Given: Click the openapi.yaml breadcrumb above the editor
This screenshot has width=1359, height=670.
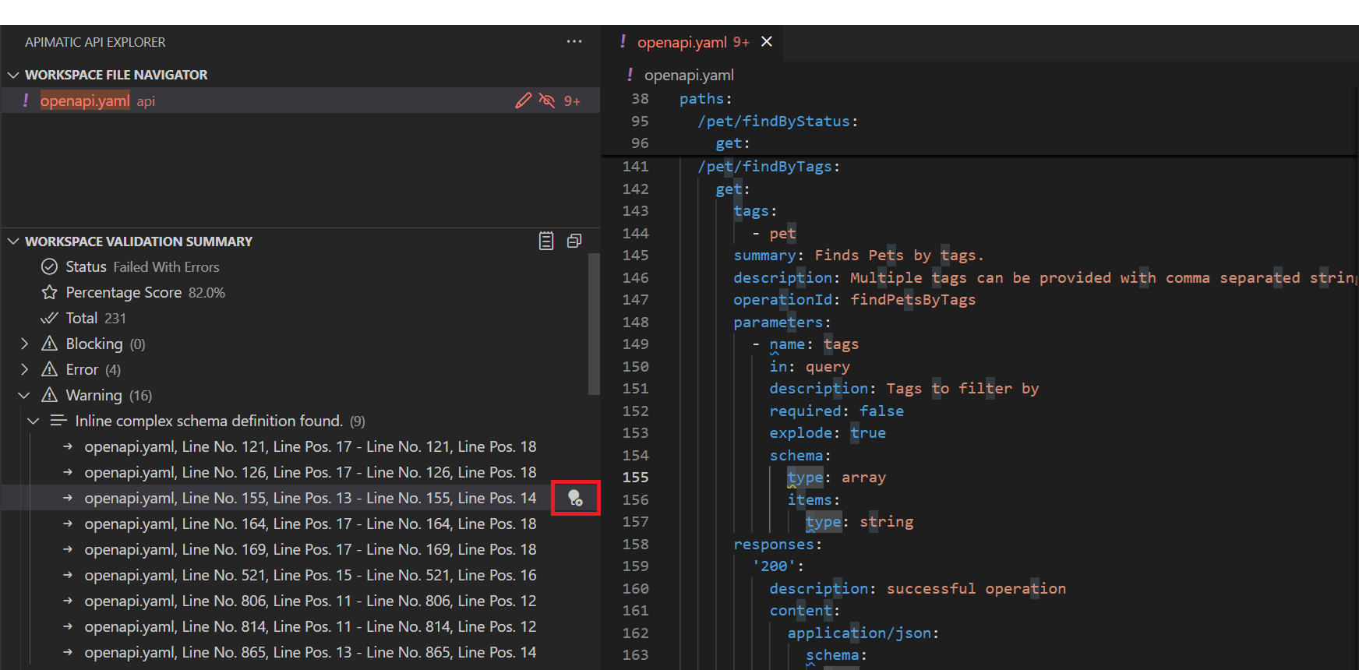Looking at the screenshot, I should point(689,75).
